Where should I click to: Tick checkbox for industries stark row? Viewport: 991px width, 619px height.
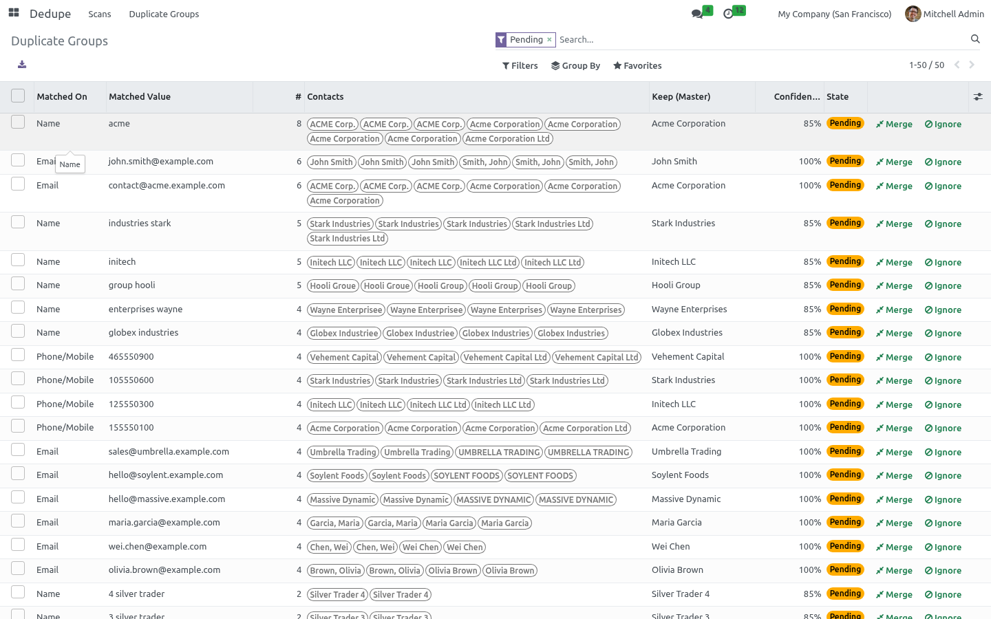(x=18, y=221)
